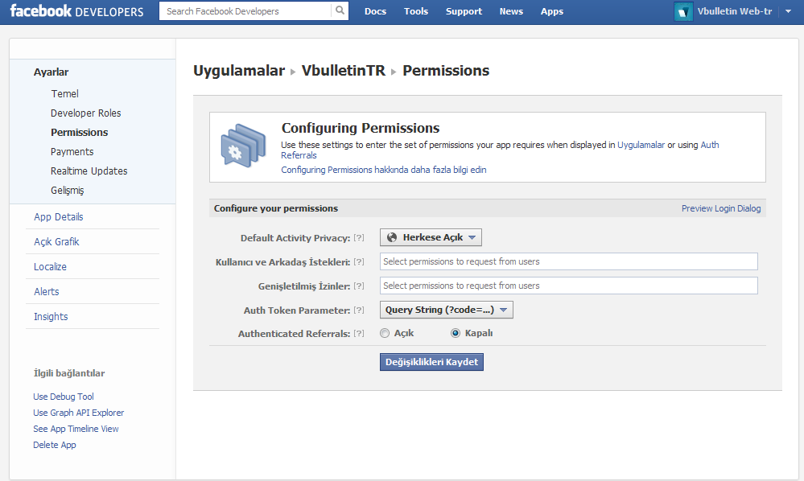Click help marker beside Authenticated Referrals
804x481 pixels.
[359, 334]
